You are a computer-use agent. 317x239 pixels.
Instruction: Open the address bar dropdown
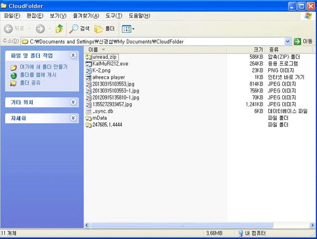288,42
